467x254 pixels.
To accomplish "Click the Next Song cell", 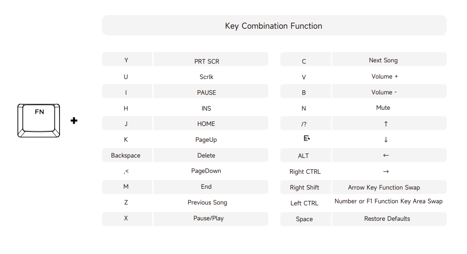I will (x=389, y=59).
